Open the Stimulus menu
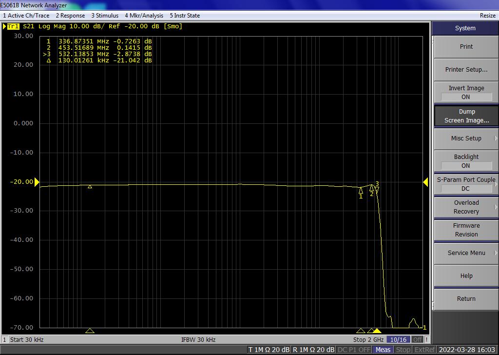This screenshot has width=499, height=355. [x=105, y=16]
